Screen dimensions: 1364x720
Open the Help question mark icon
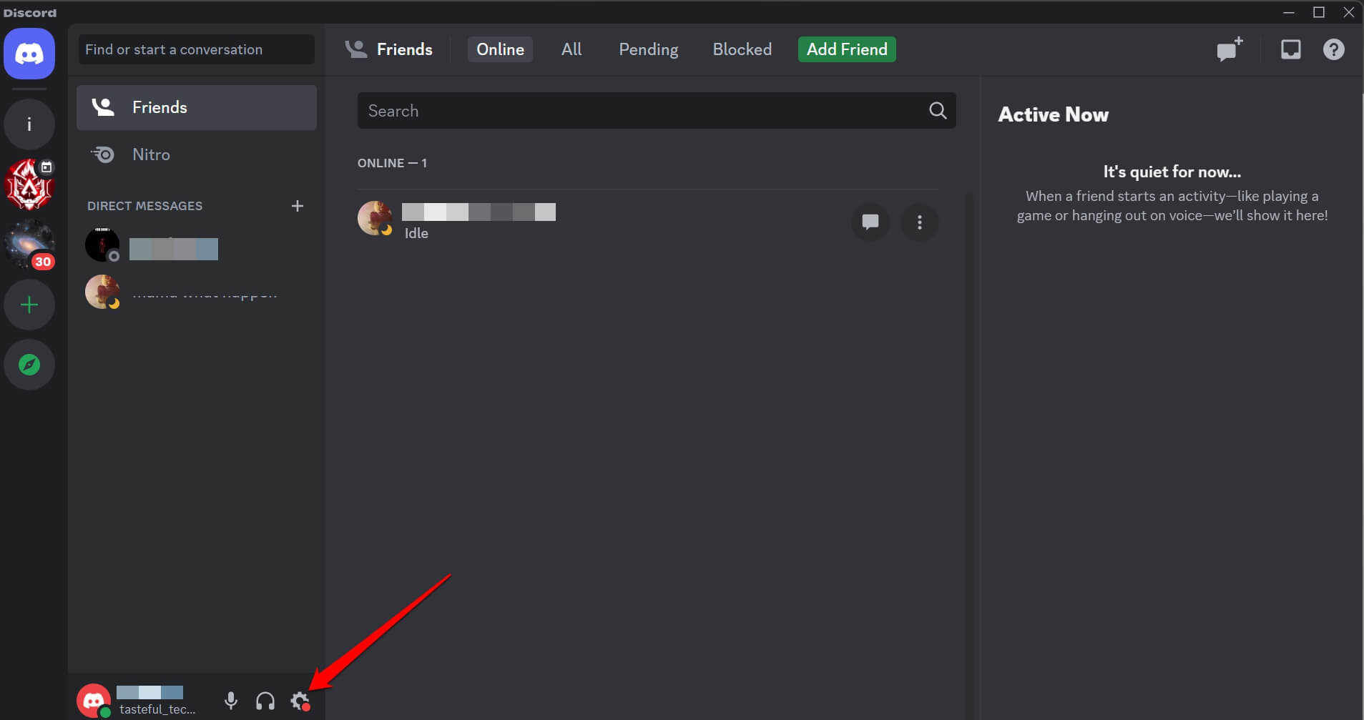tap(1333, 49)
